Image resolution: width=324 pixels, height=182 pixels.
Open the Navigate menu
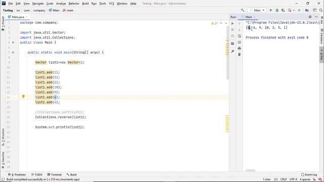click(x=38, y=4)
